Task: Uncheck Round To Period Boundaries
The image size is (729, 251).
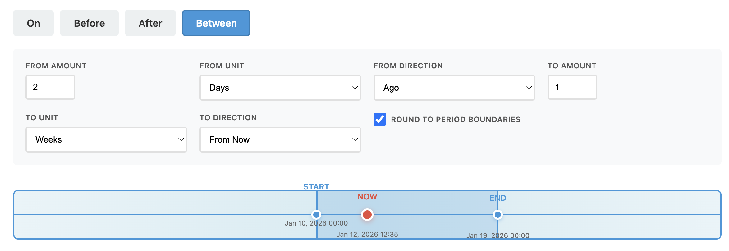Action: (379, 119)
